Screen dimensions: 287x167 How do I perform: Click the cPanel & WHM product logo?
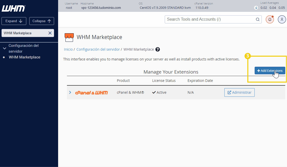pos(91,93)
